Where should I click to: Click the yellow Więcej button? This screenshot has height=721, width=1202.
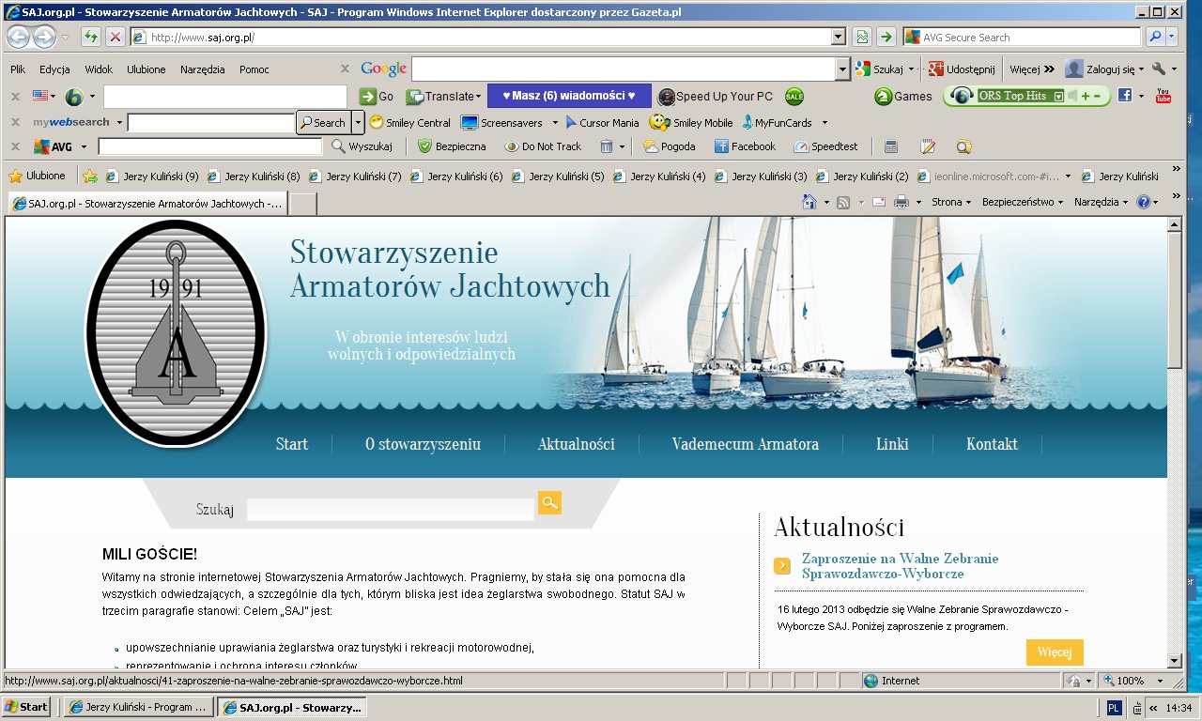point(1054,652)
